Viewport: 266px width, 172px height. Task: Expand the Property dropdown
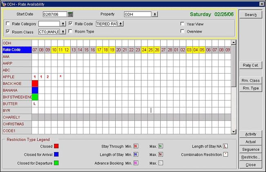point(155,14)
